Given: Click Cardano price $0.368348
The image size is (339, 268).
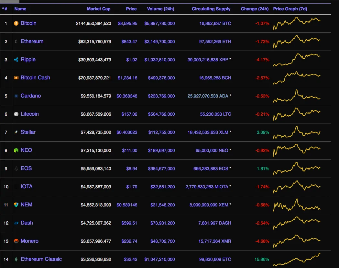Looking at the screenshot, I should (x=127, y=96).
